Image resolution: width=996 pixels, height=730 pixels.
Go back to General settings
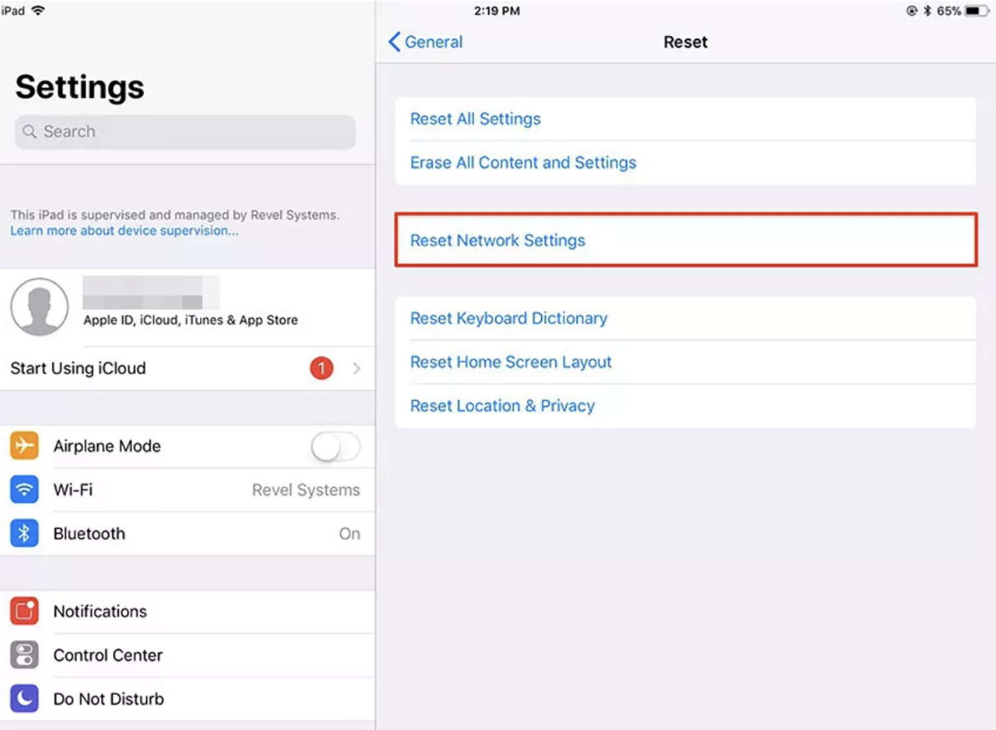pyautogui.click(x=426, y=42)
